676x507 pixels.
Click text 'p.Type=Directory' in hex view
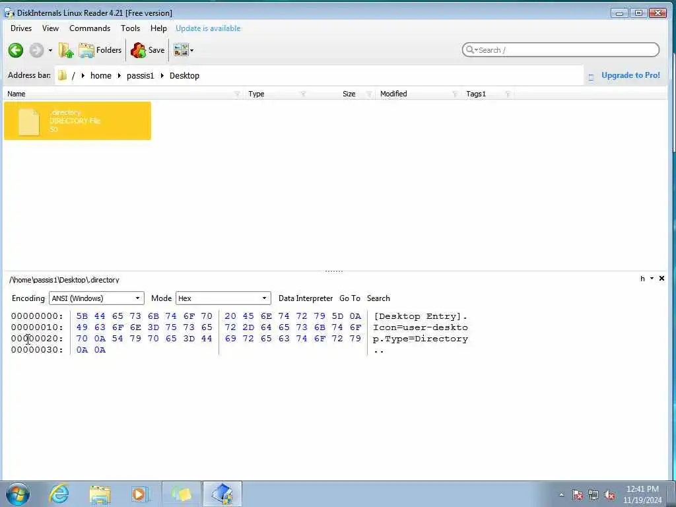point(421,339)
